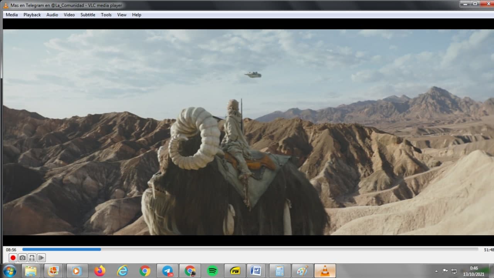
Task: Open the orange presentation app in taskbar
Action: pyautogui.click(x=53, y=271)
